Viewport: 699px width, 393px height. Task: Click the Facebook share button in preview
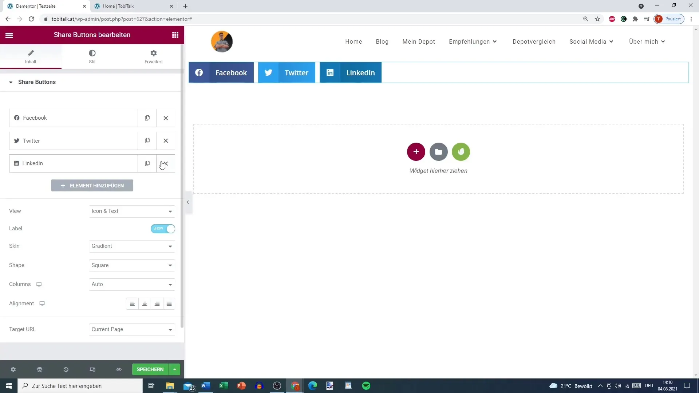click(221, 73)
